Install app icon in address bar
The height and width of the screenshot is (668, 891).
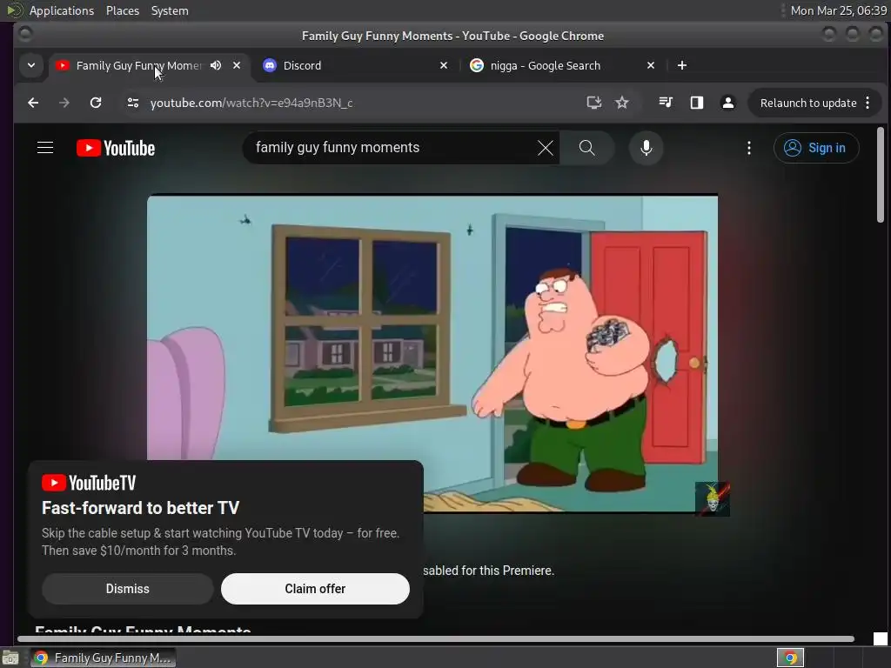[x=593, y=103]
